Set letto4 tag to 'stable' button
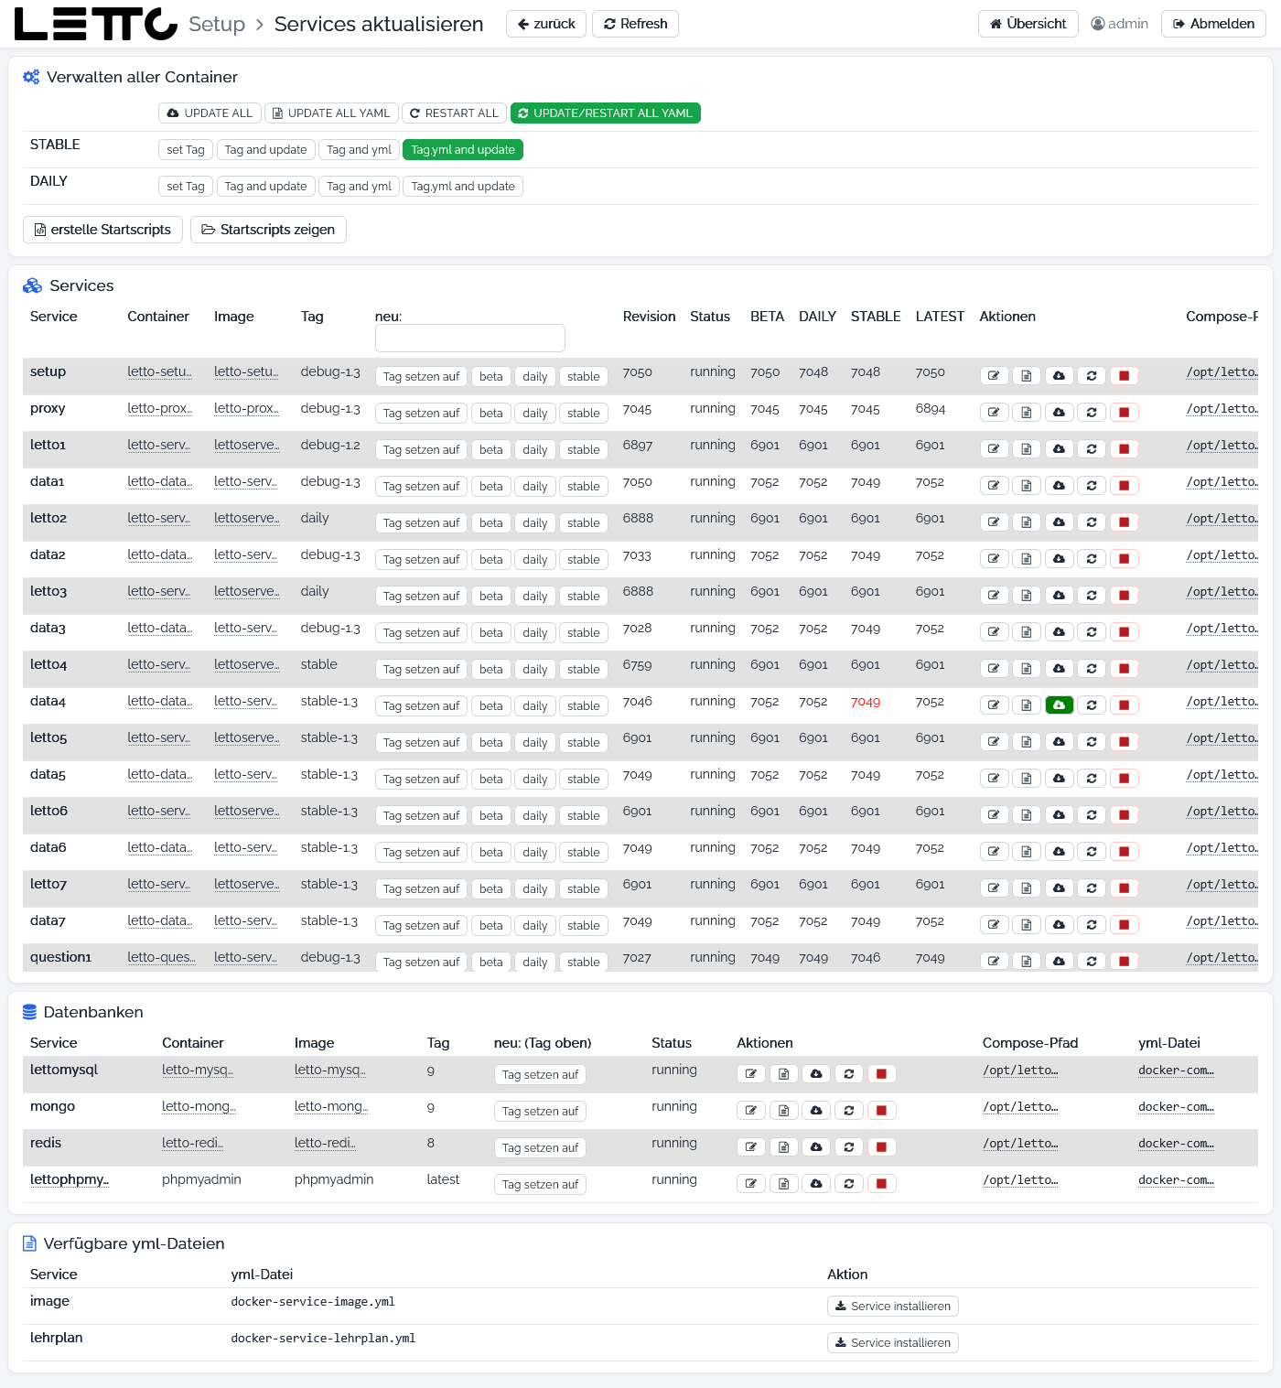Viewport: 1281px width, 1388px height. click(x=584, y=669)
